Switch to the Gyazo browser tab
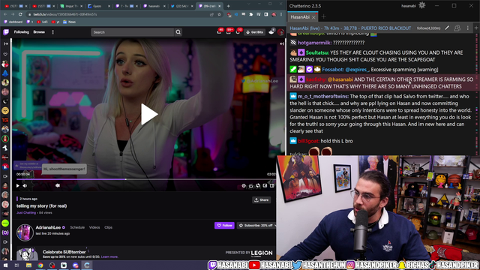 click(98, 6)
